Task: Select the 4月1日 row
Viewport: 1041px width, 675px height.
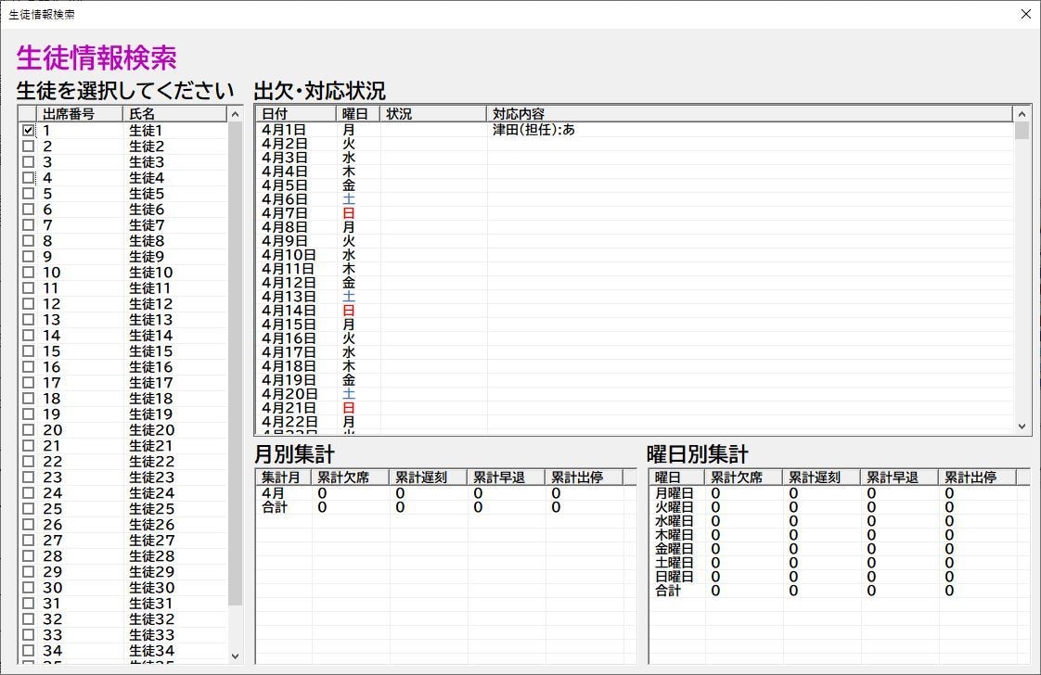Action: coord(634,130)
